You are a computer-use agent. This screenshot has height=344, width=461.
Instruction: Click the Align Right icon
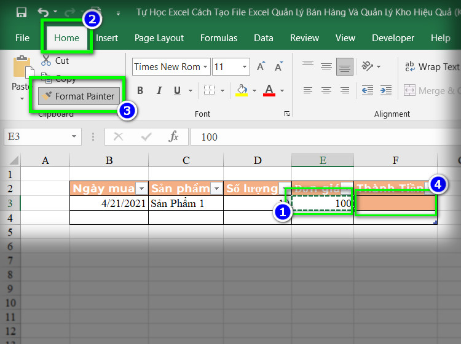(345, 90)
